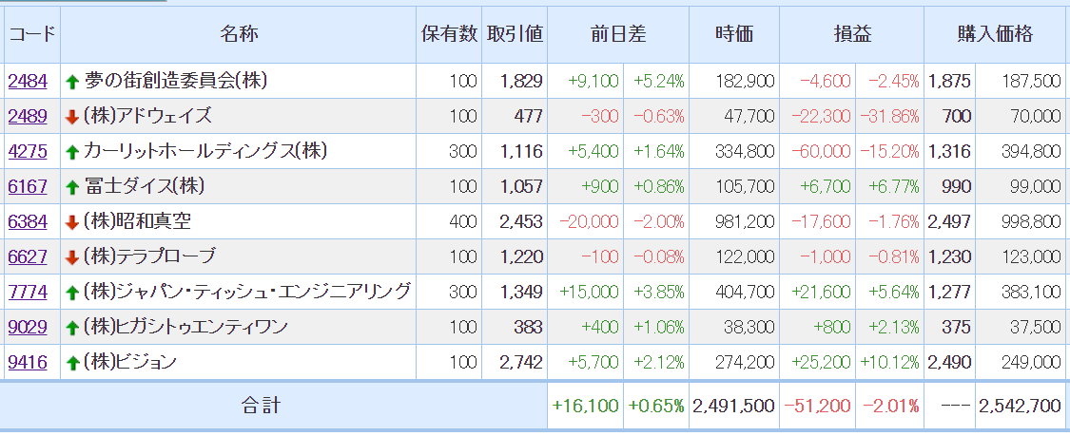The width and height of the screenshot is (1070, 436).
Task: Click the green up arrow beside ヒガシトゥエンティワン
Action: click(x=71, y=329)
